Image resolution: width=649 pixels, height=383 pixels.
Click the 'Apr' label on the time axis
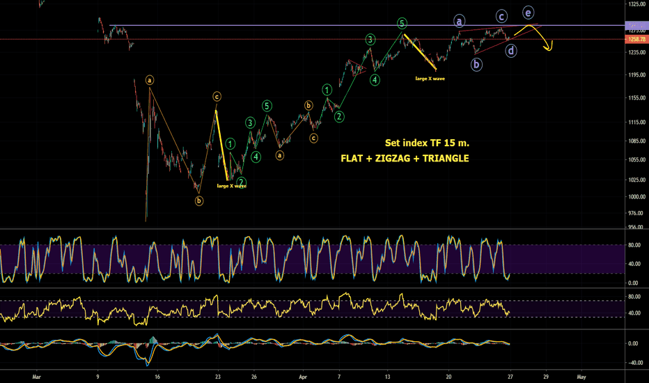[x=303, y=377]
